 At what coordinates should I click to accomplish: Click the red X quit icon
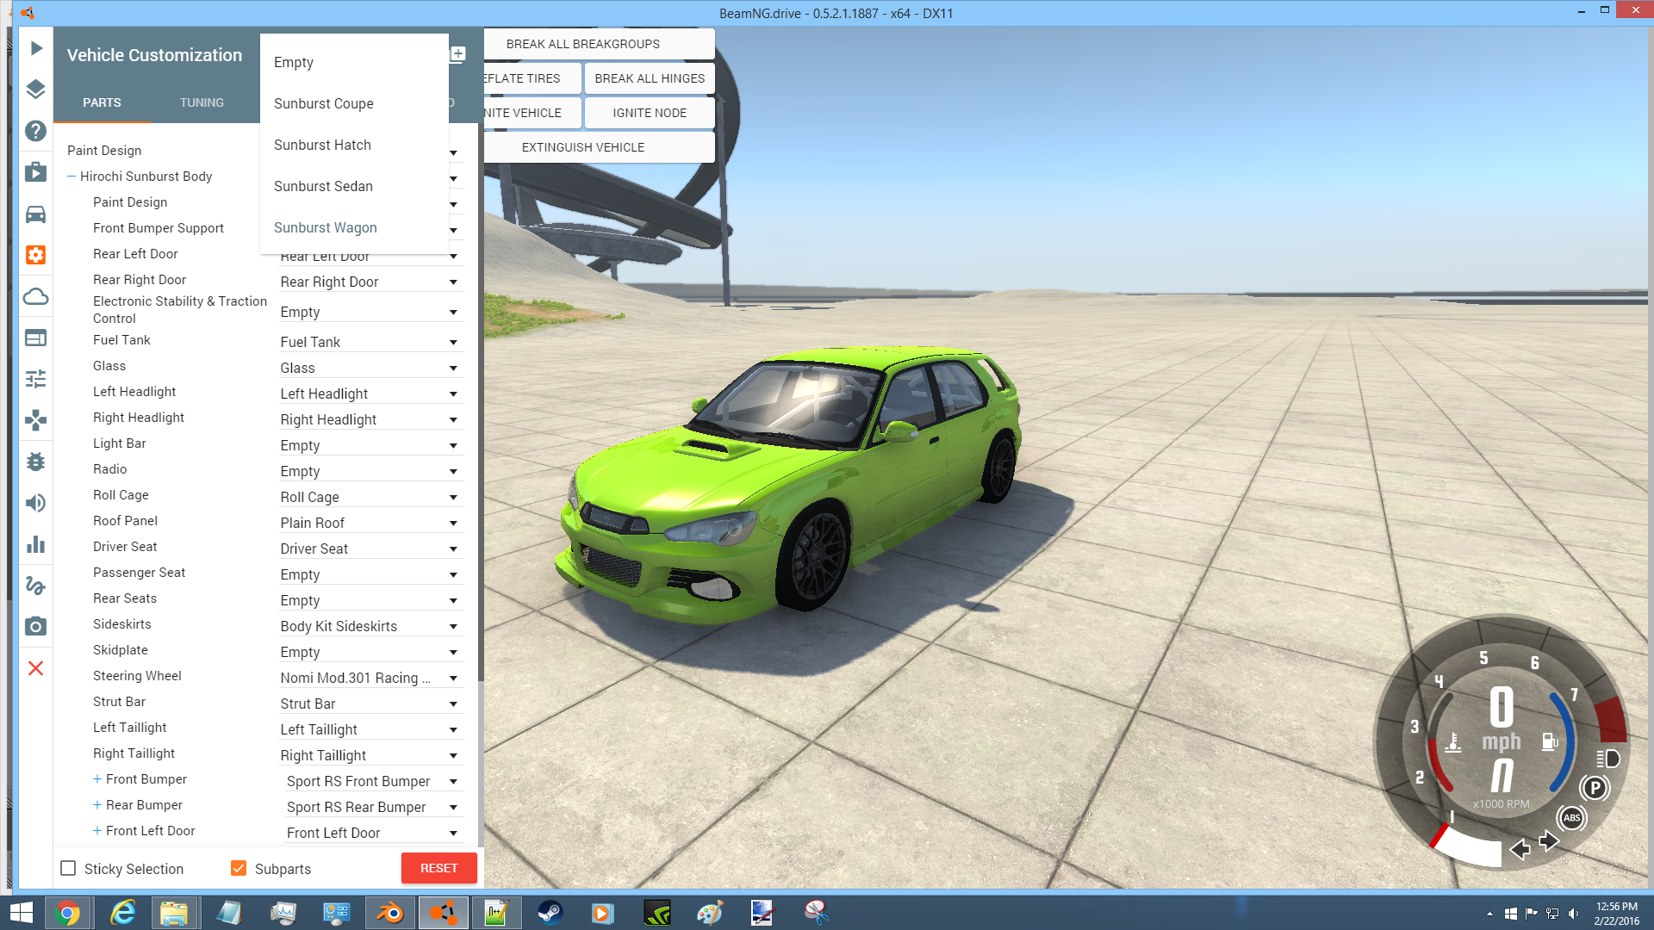[35, 668]
